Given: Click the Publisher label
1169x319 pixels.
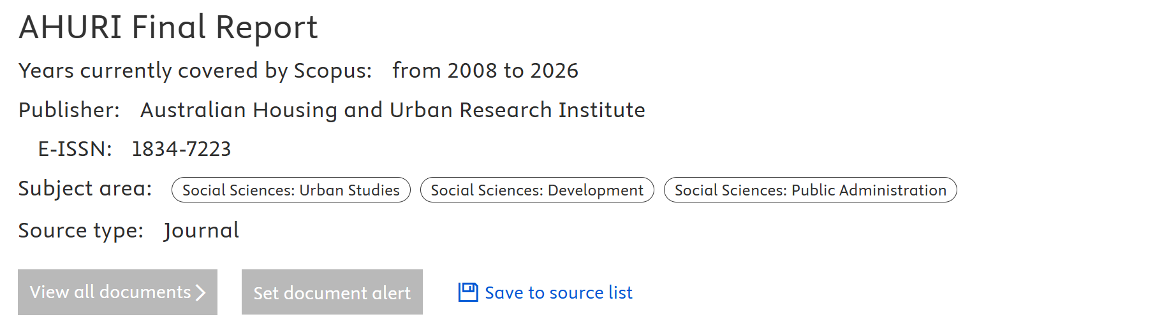Looking at the screenshot, I should click(x=69, y=110).
